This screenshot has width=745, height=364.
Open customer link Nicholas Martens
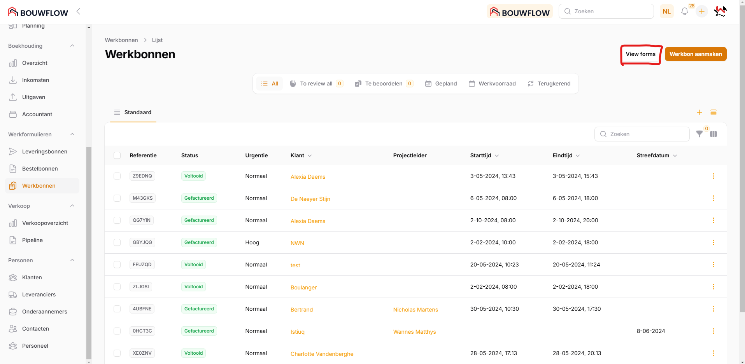click(415, 310)
